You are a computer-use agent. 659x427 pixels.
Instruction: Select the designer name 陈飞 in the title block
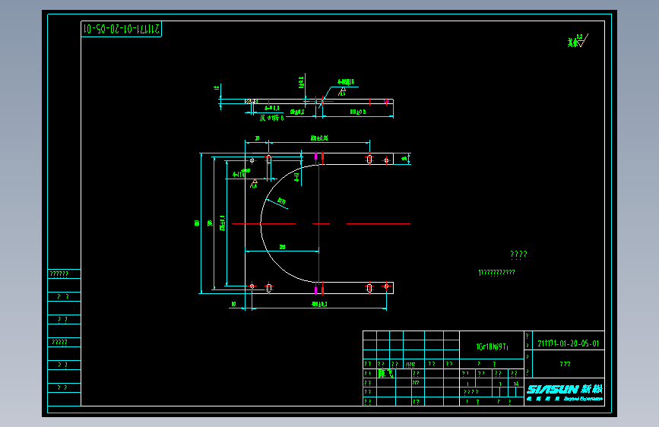pyautogui.click(x=385, y=373)
